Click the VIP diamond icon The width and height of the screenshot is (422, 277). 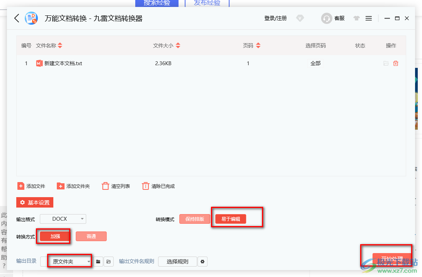tap(300, 18)
